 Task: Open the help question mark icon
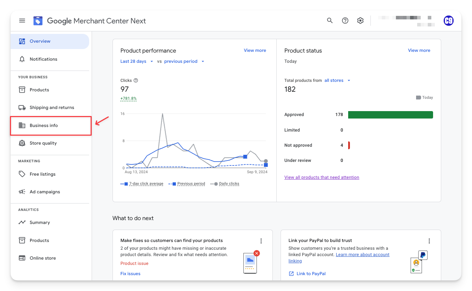click(x=345, y=21)
